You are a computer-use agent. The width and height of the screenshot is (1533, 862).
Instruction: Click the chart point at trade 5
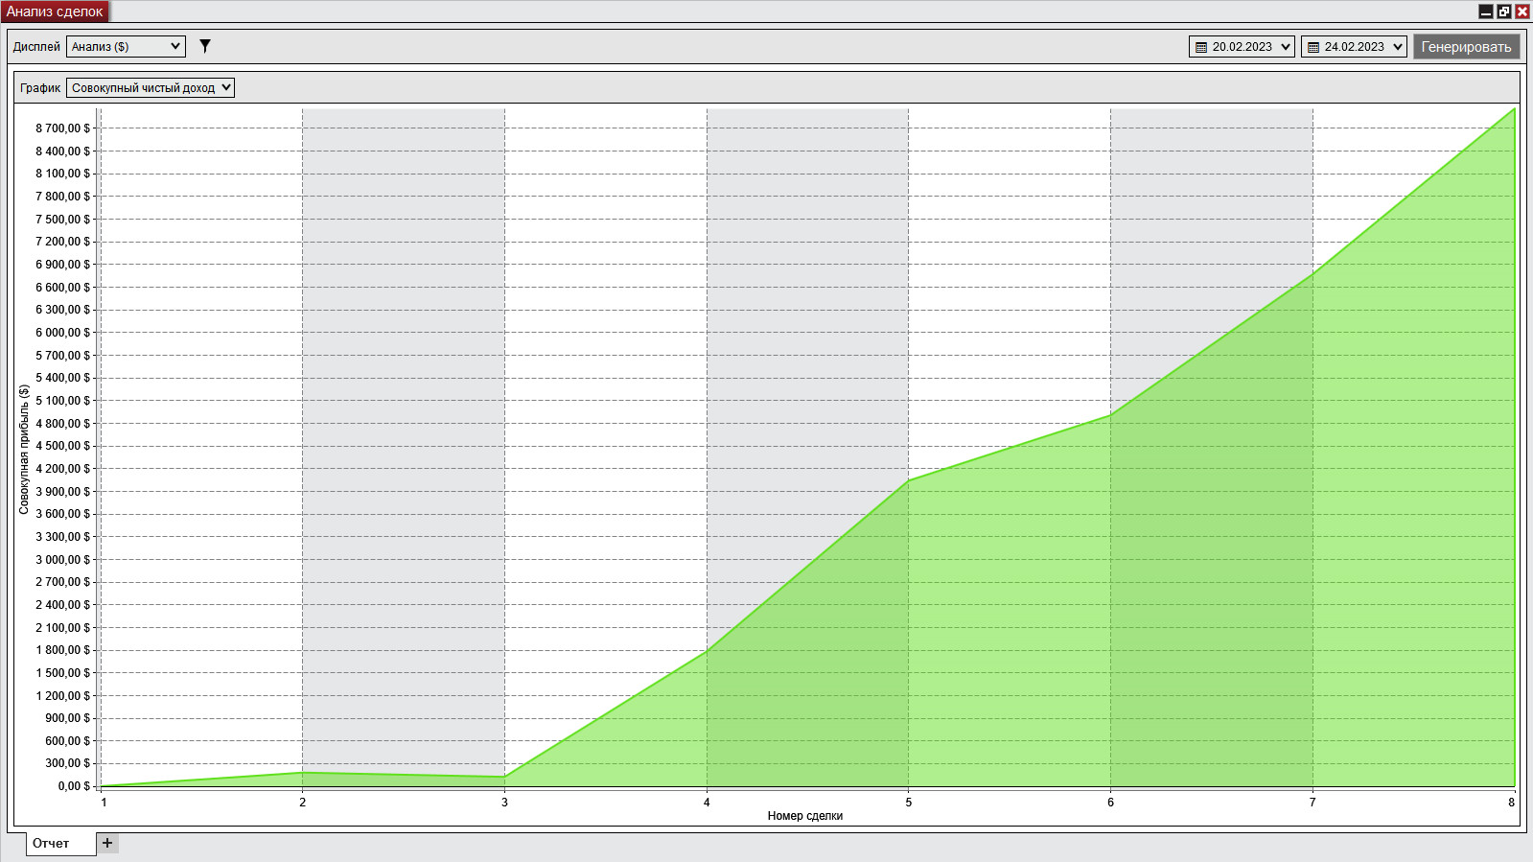(908, 481)
